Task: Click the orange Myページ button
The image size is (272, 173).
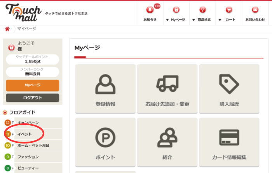Action: click(x=33, y=85)
